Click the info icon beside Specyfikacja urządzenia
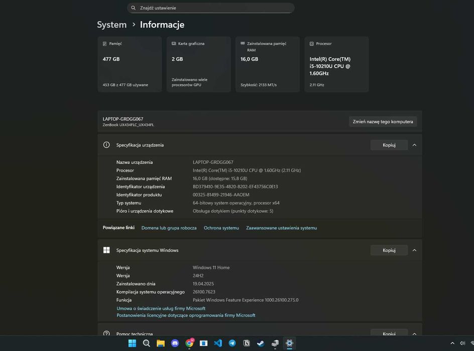The height and width of the screenshot is (351, 474). [x=106, y=145]
